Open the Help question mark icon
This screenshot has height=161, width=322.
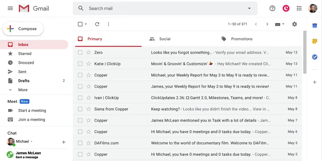(x=272, y=8)
